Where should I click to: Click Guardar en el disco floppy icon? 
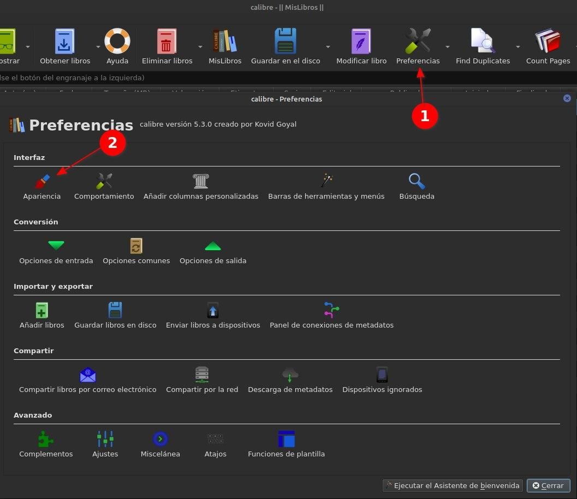pyautogui.click(x=285, y=41)
